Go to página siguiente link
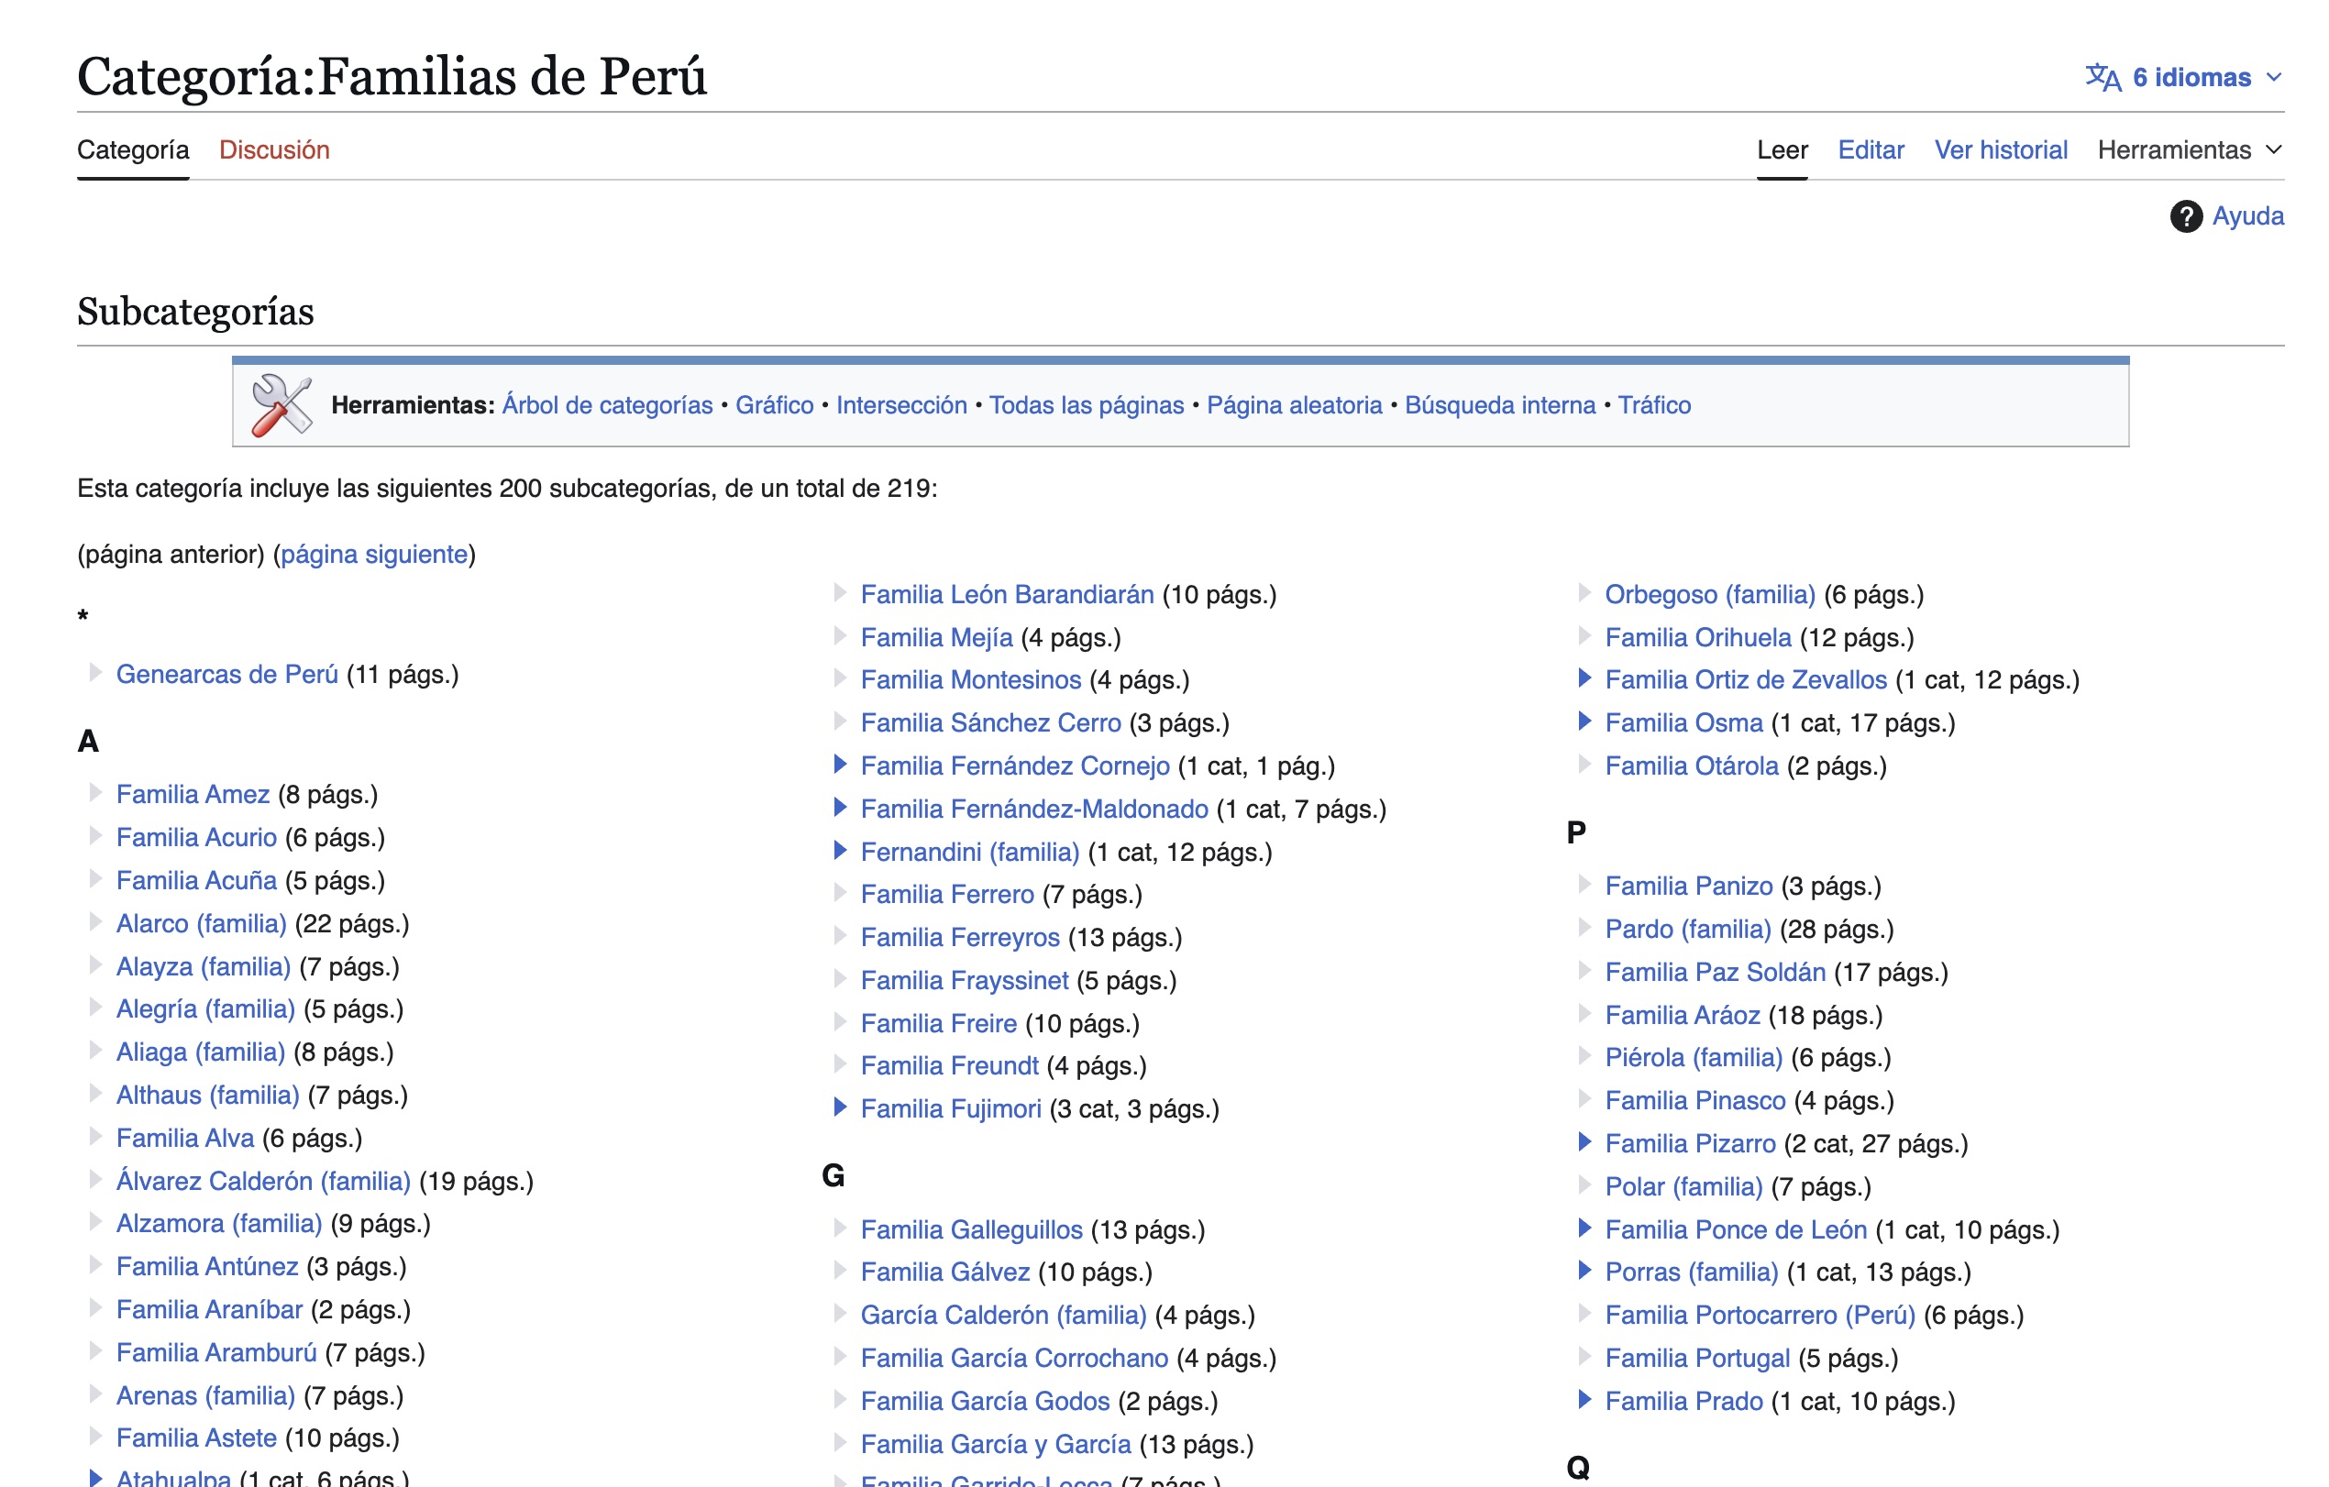 (373, 554)
